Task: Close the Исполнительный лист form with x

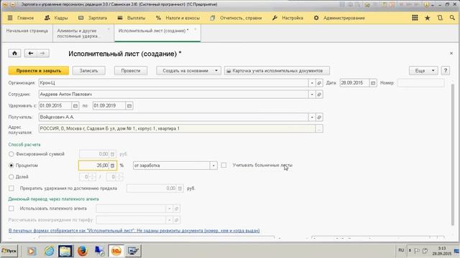Action: [451, 53]
